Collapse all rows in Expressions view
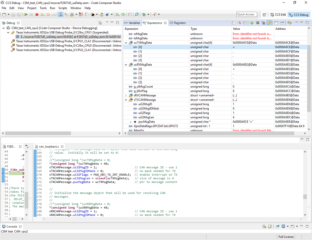The width and height of the screenshot is (312, 240). click(245, 23)
